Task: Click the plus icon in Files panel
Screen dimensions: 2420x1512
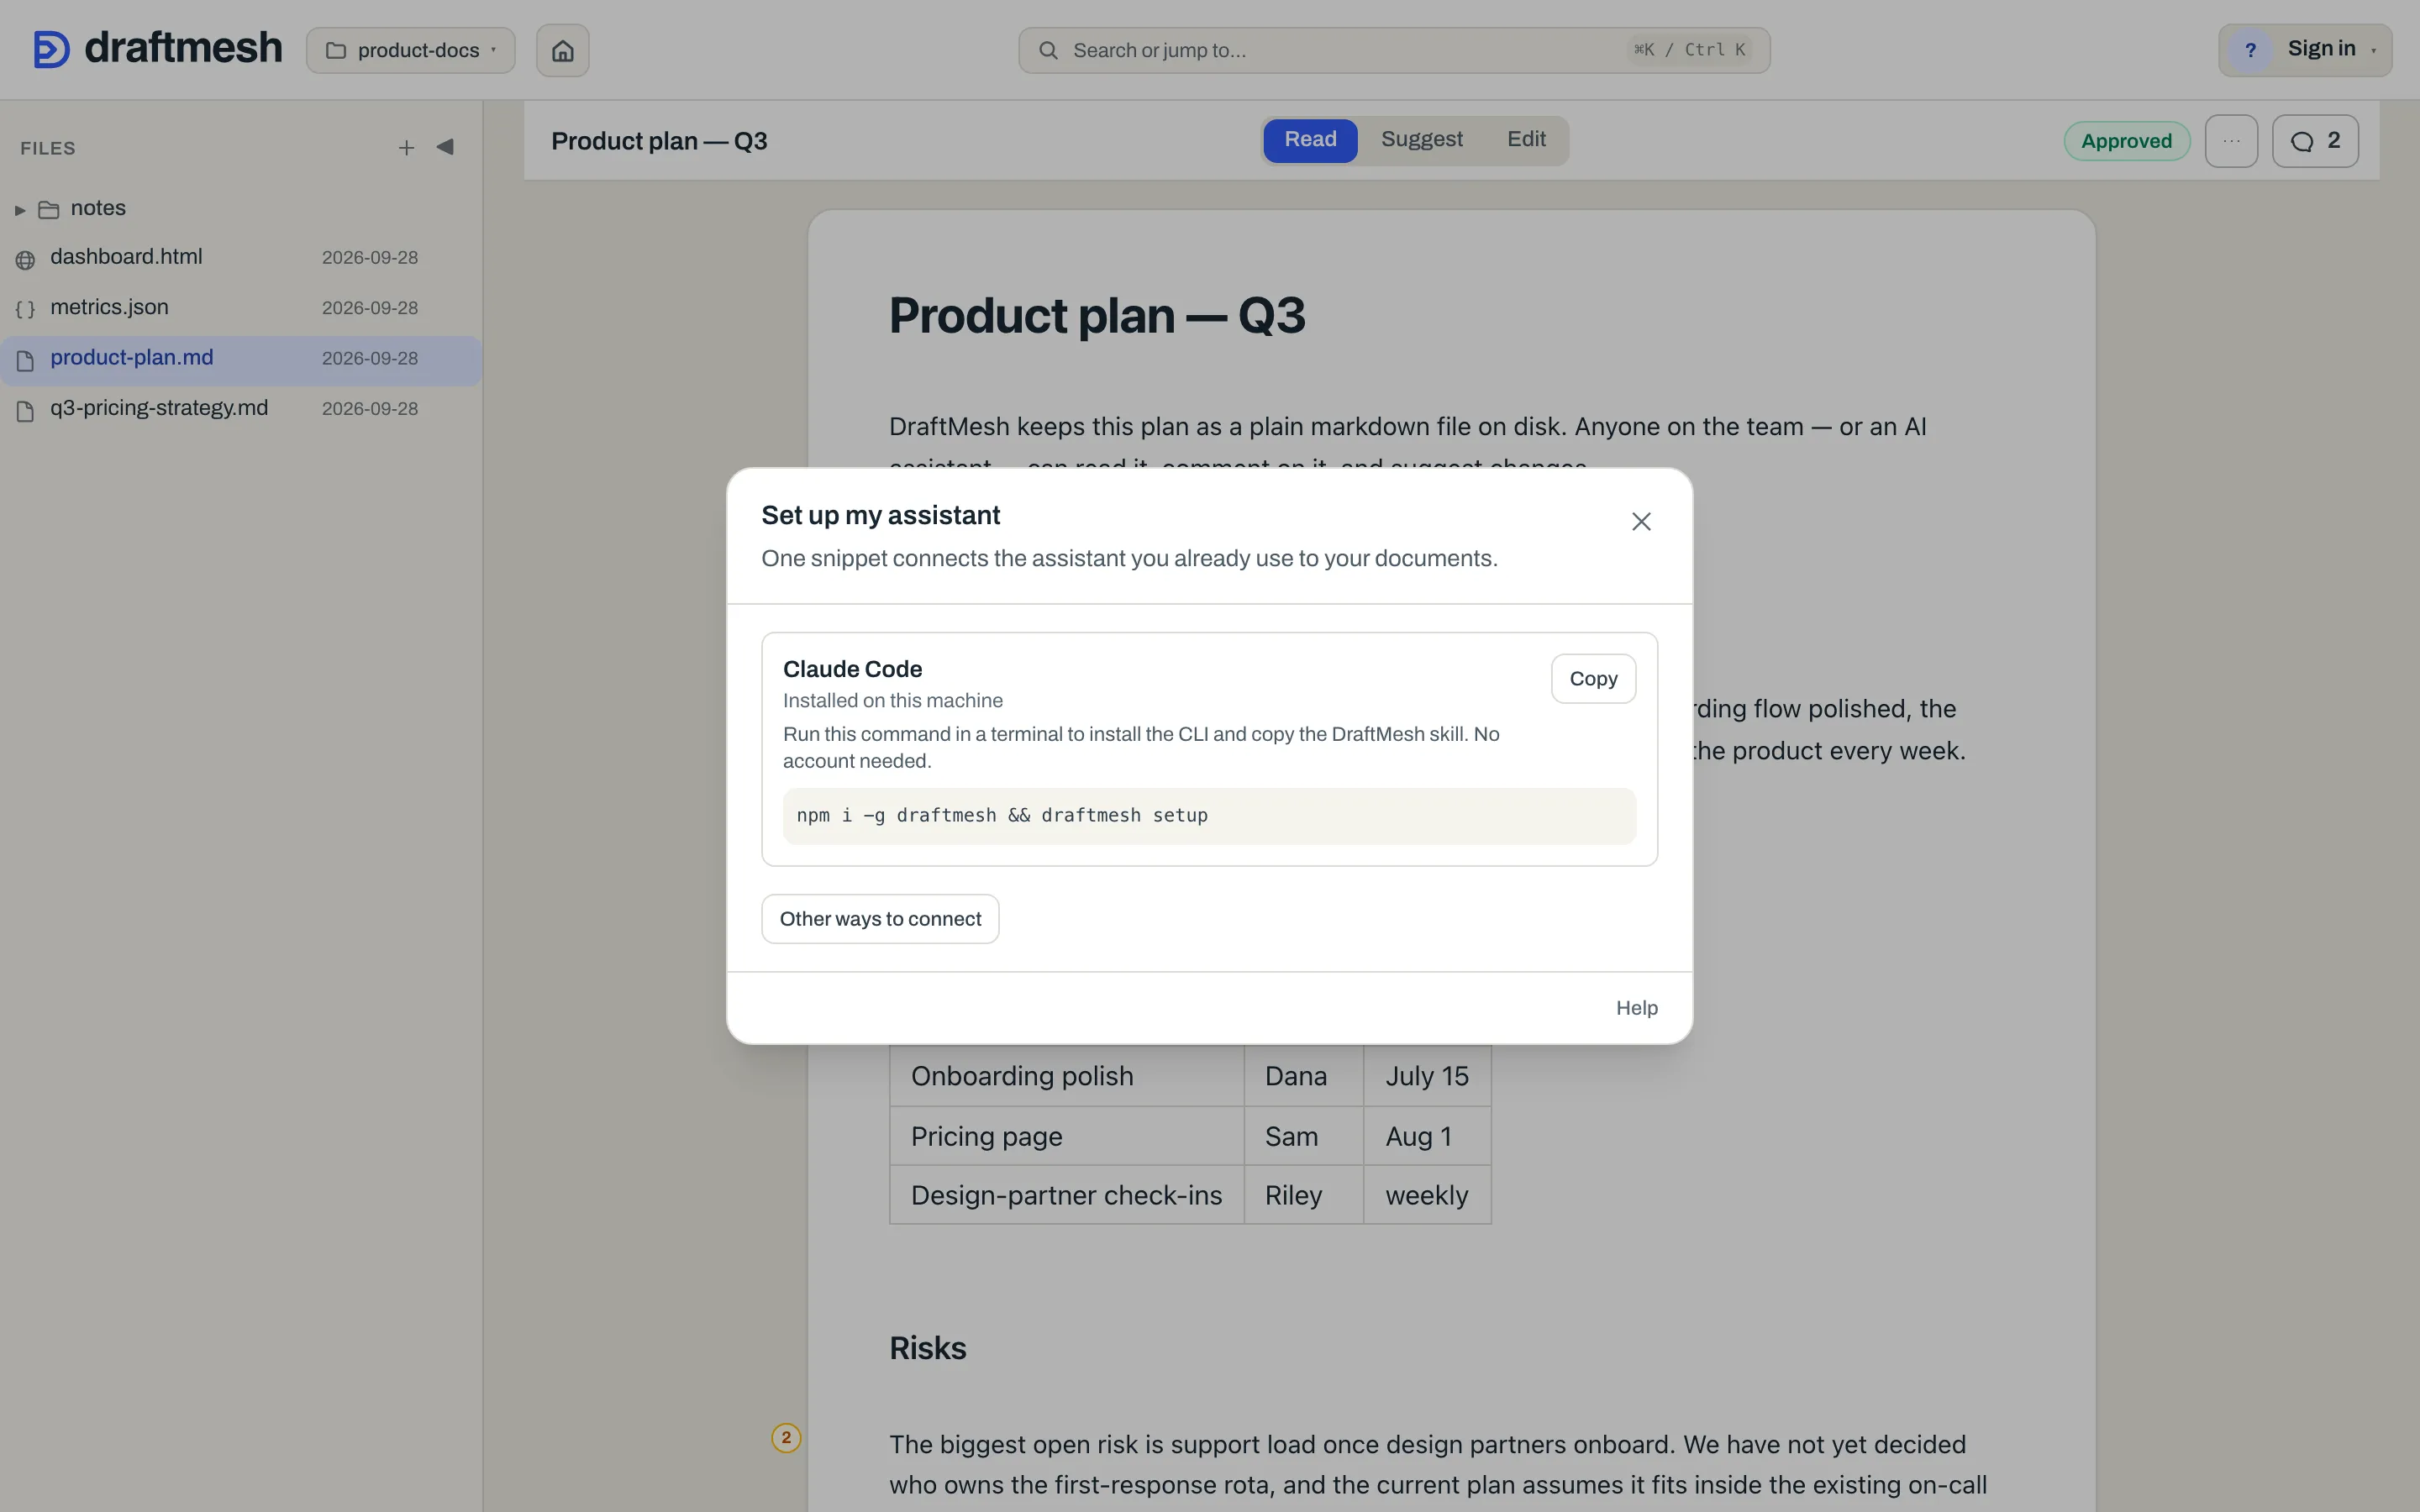Action: tap(406, 148)
